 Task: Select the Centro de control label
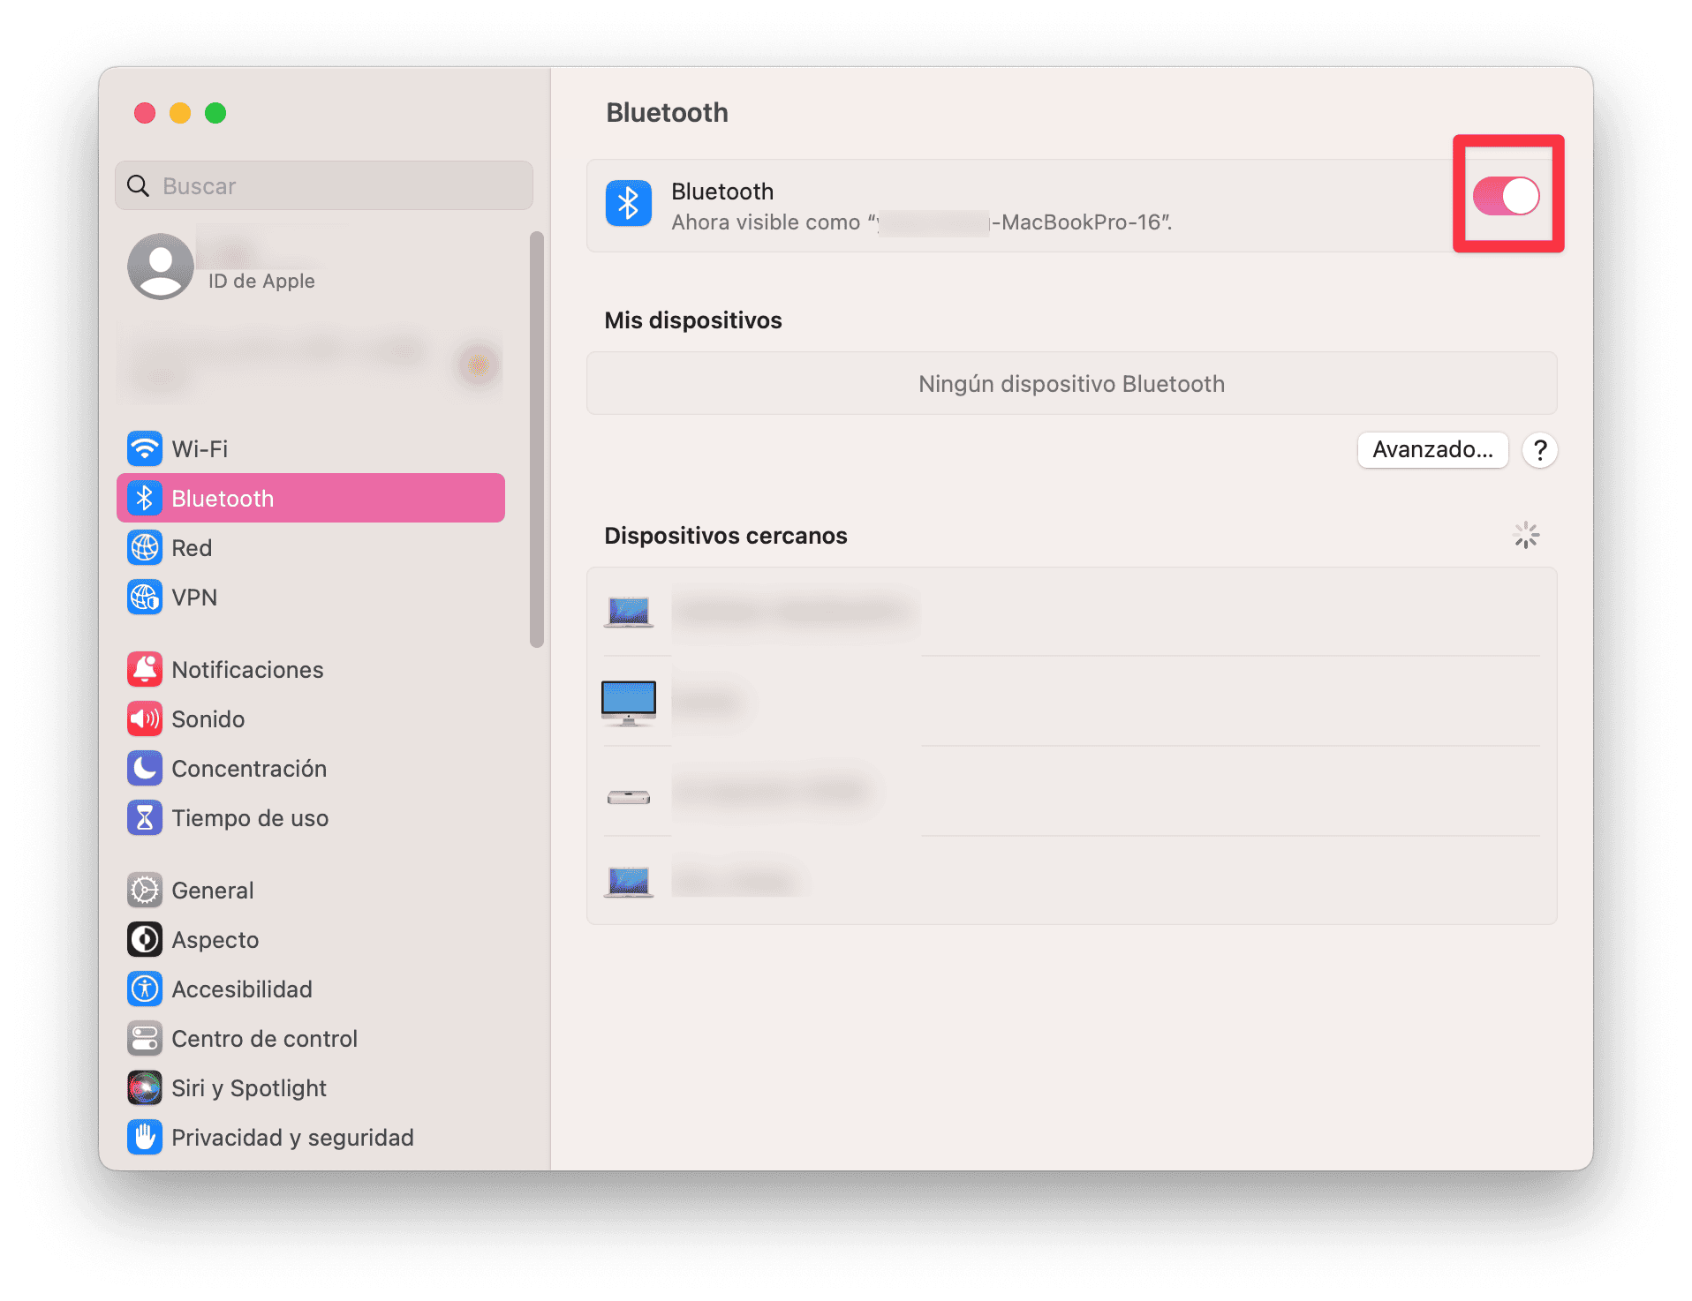[264, 1038]
